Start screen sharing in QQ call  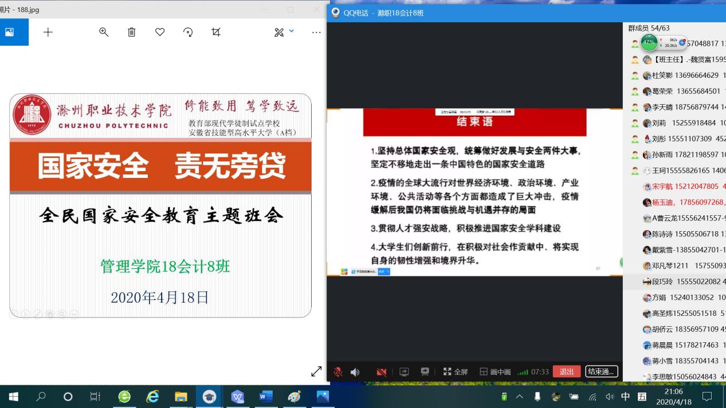pos(404,372)
